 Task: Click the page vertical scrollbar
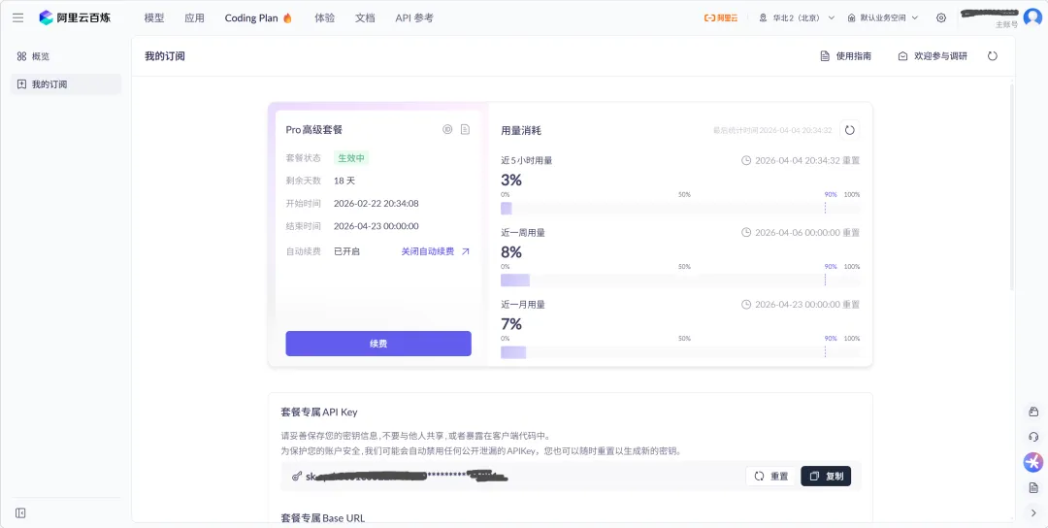pyautogui.click(x=1012, y=187)
